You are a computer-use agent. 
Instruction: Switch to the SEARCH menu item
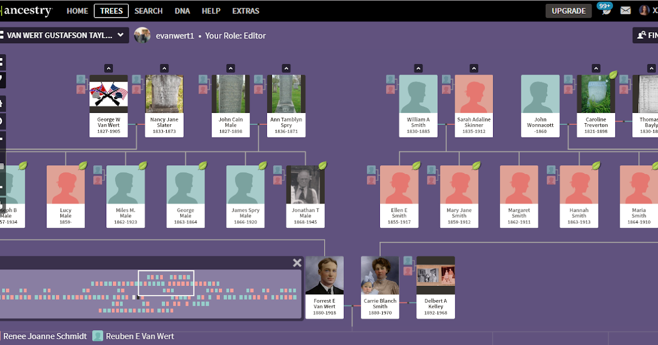pos(148,10)
